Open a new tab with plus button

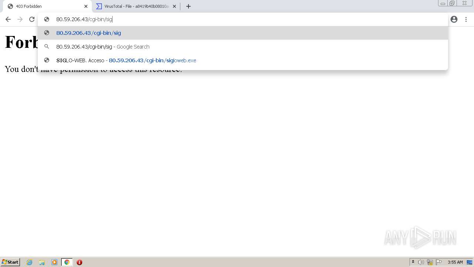(x=188, y=6)
